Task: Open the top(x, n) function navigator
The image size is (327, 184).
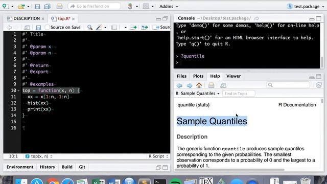Action: [39, 156]
